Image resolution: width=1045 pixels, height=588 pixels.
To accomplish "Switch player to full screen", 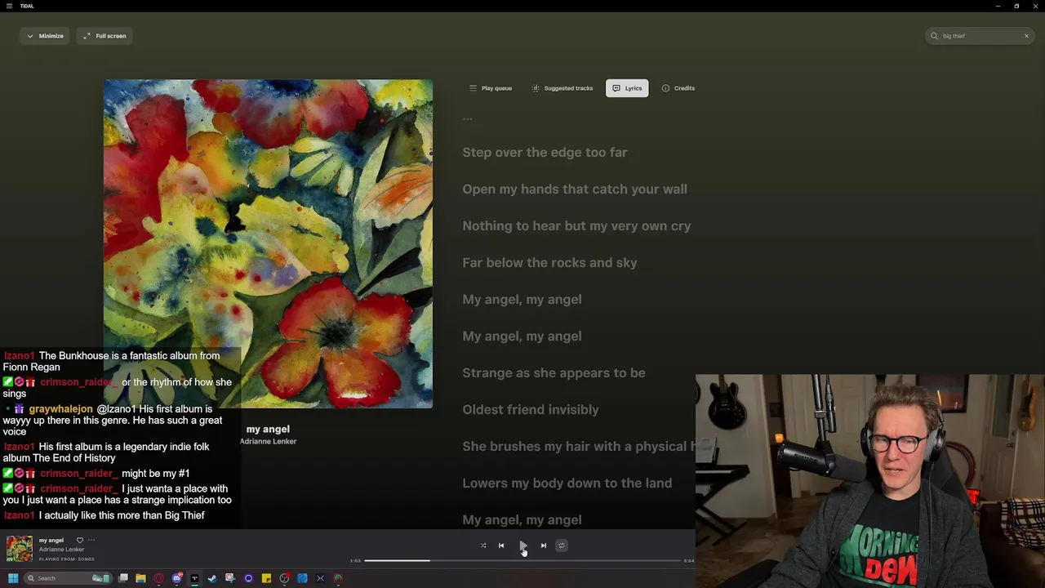I will (104, 36).
